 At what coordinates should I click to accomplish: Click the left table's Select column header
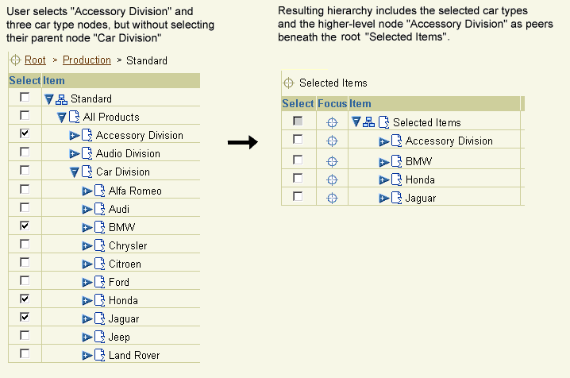point(25,80)
